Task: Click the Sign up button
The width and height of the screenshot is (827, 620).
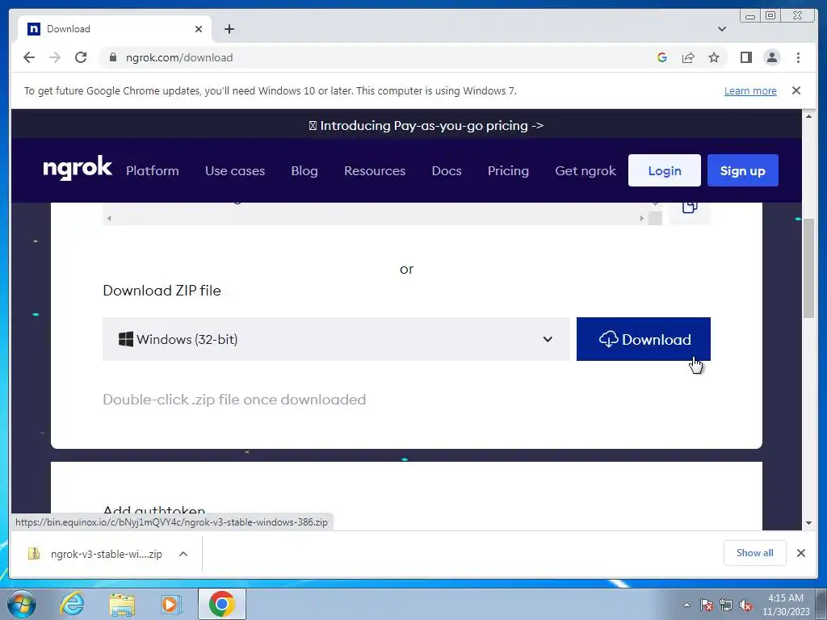Action: point(743,170)
